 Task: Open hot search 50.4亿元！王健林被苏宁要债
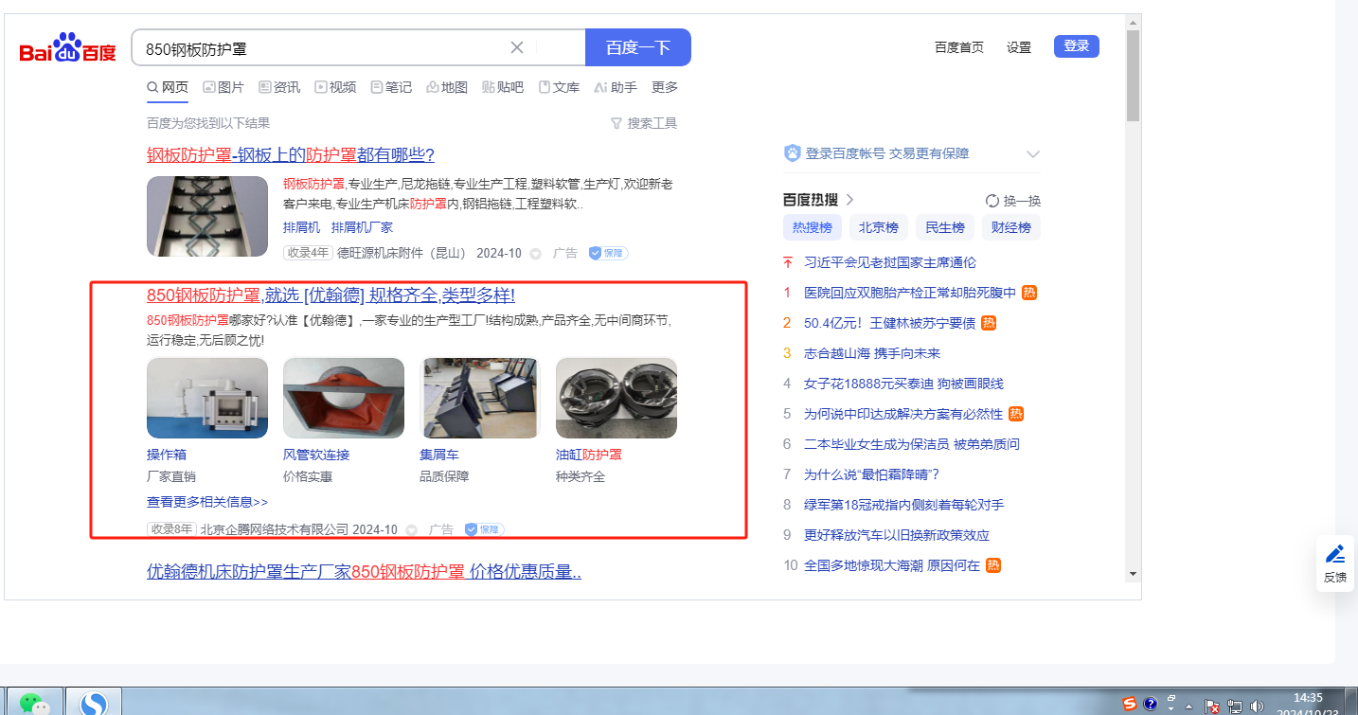[889, 323]
